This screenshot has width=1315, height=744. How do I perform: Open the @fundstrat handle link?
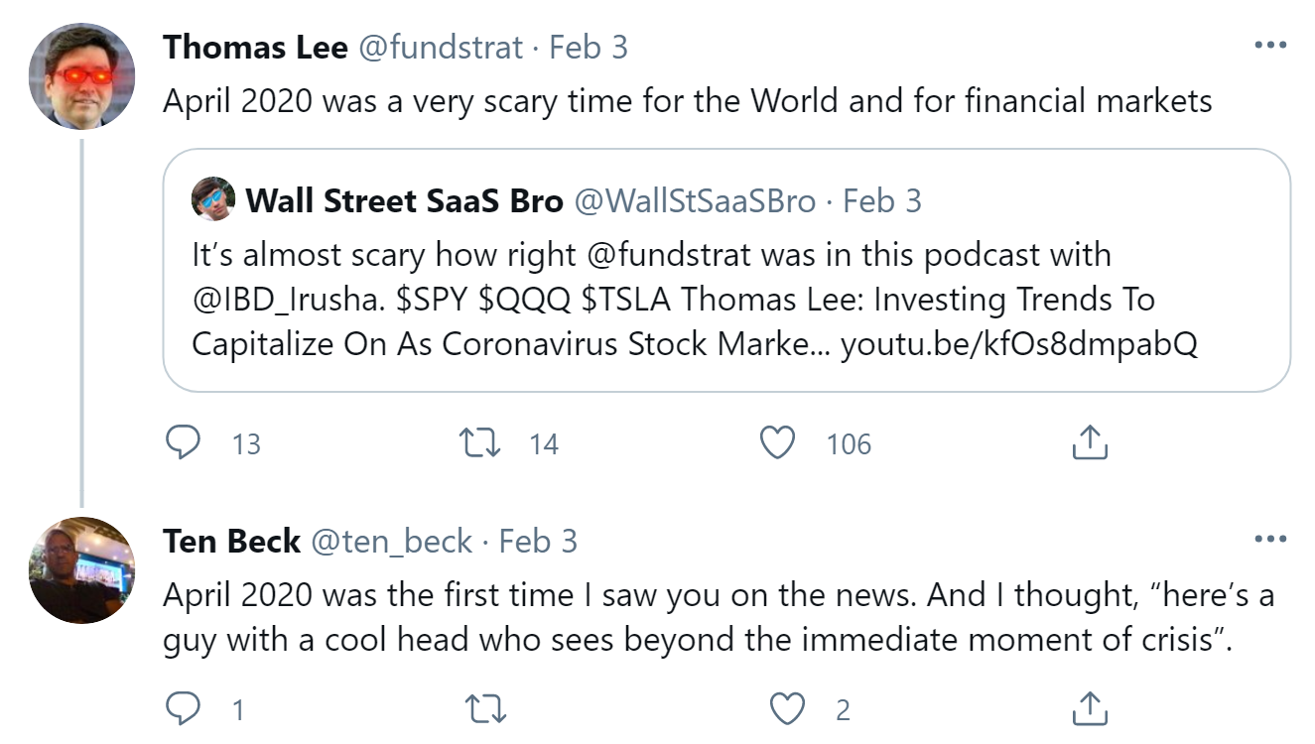click(x=440, y=47)
